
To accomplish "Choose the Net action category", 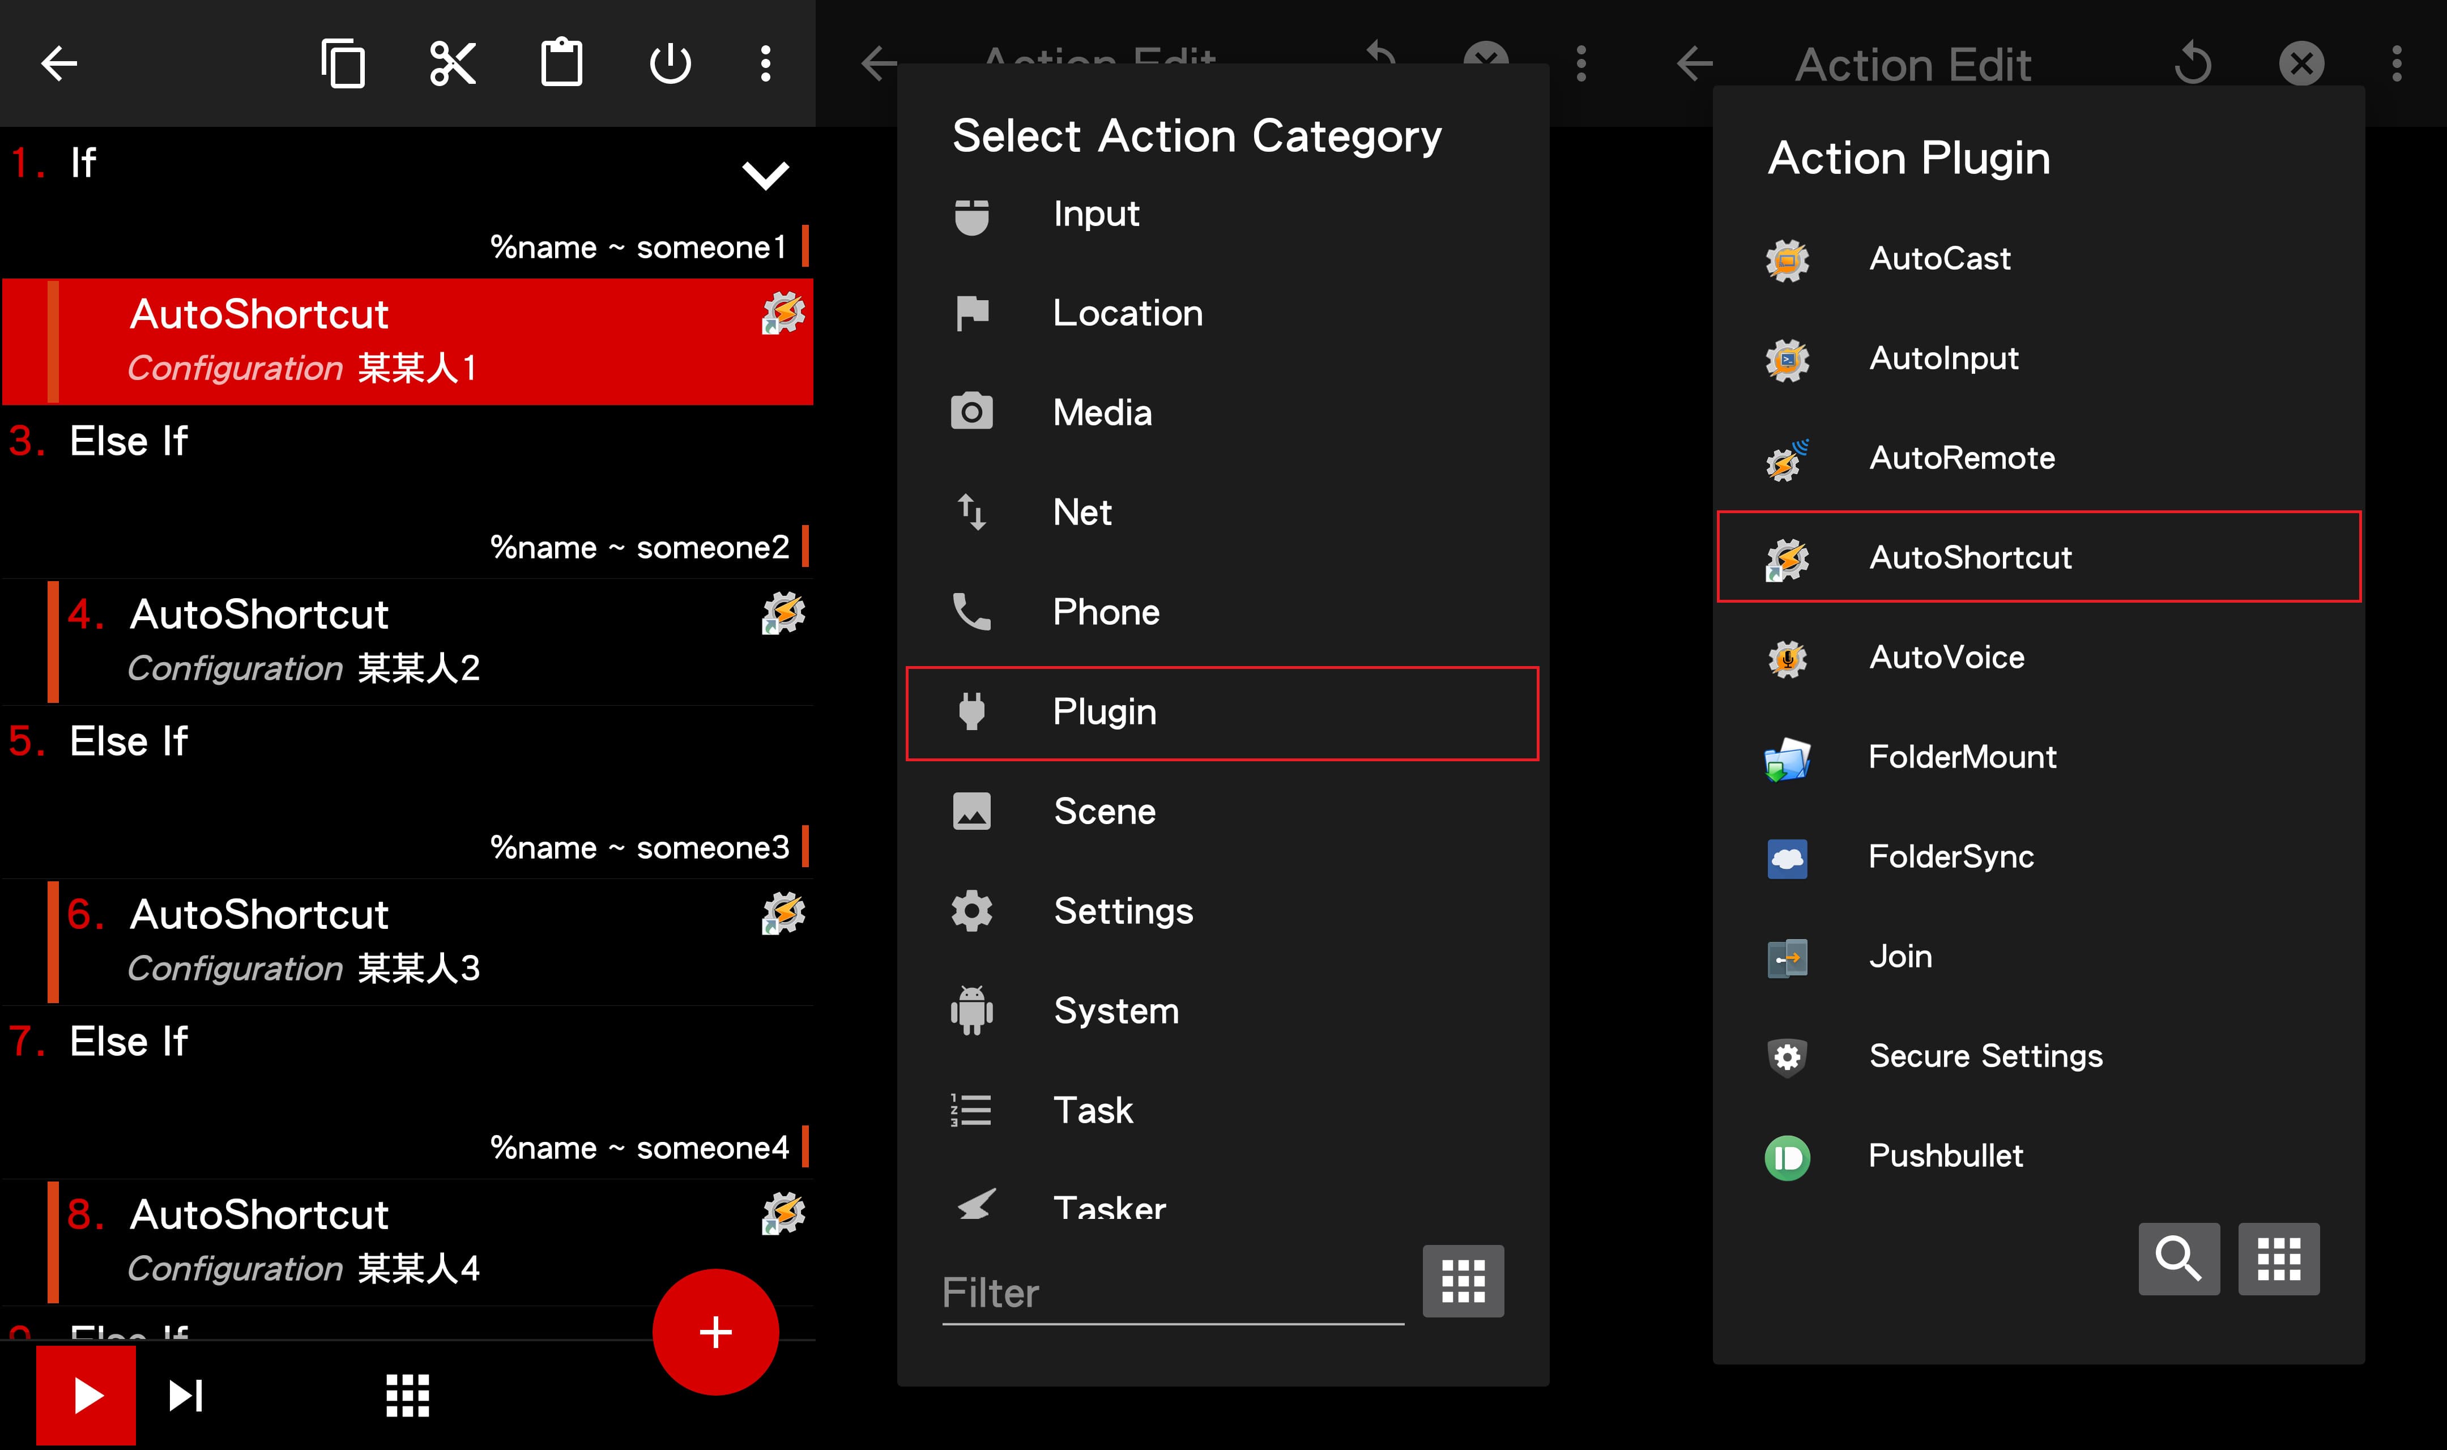I will coord(1081,513).
